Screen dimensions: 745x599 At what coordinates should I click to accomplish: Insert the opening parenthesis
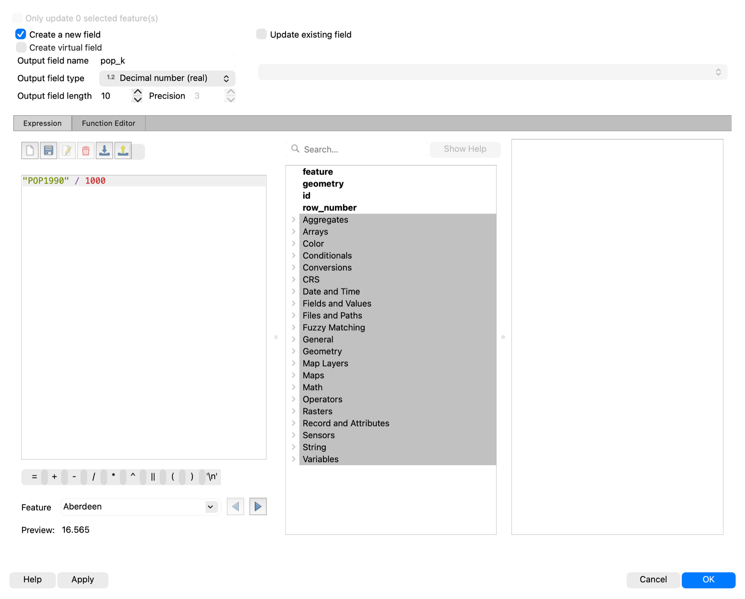[x=172, y=477]
